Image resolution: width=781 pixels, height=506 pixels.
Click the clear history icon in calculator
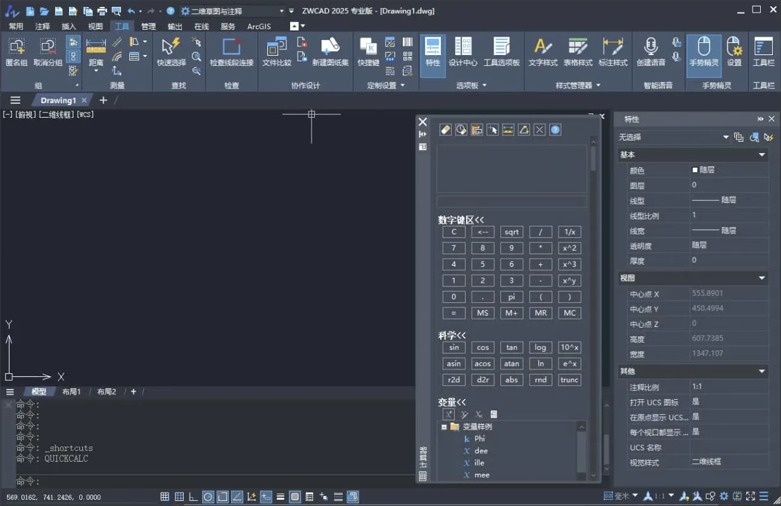[x=461, y=130]
